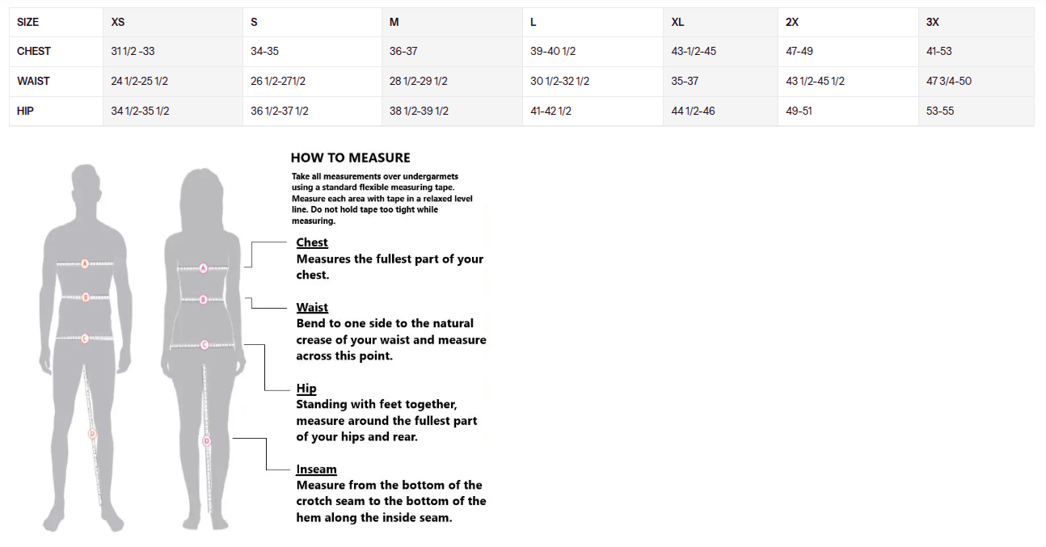Screen dimensions: 1046x547
Task: Click the WAIST row label in table
Action: tap(33, 81)
